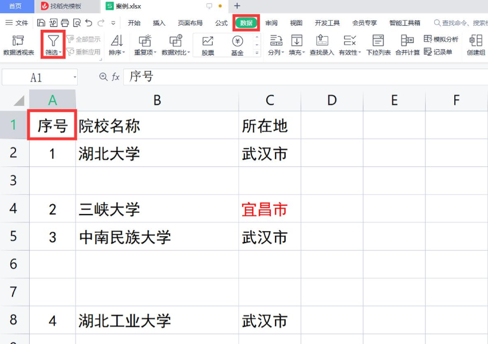Click the 查找命令 search box
This screenshot has width=488, height=344.
(x=461, y=23)
